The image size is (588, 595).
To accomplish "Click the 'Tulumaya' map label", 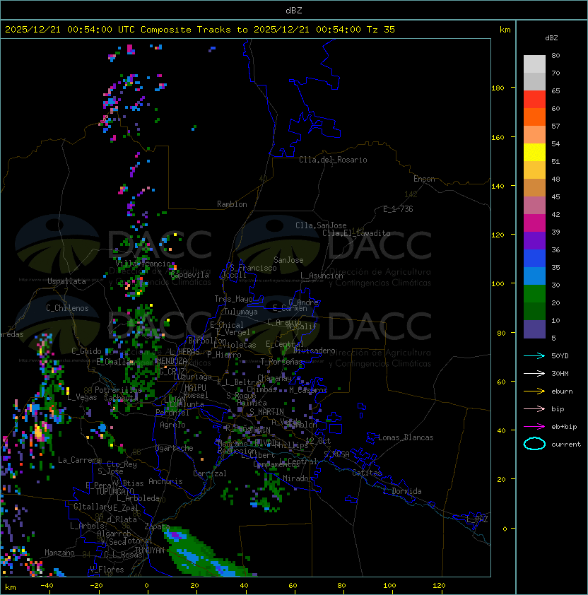I will [241, 312].
